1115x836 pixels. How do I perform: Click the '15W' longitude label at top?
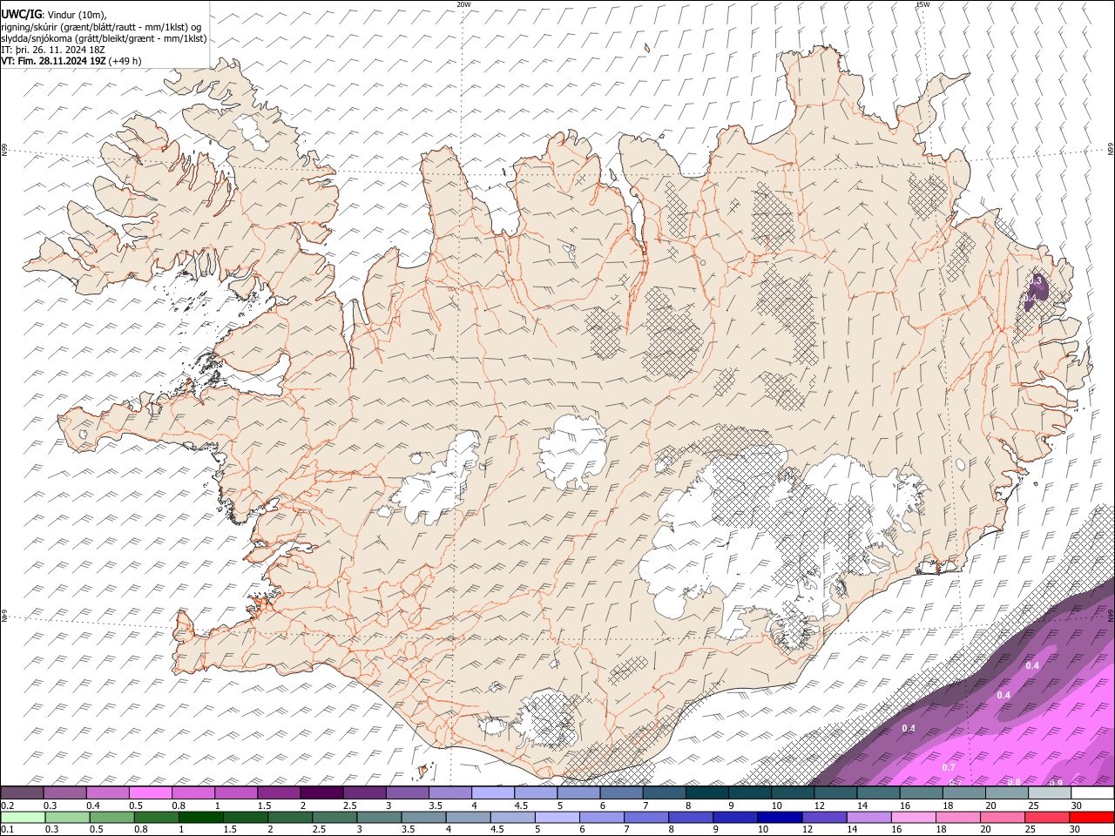(x=922, y=4)
